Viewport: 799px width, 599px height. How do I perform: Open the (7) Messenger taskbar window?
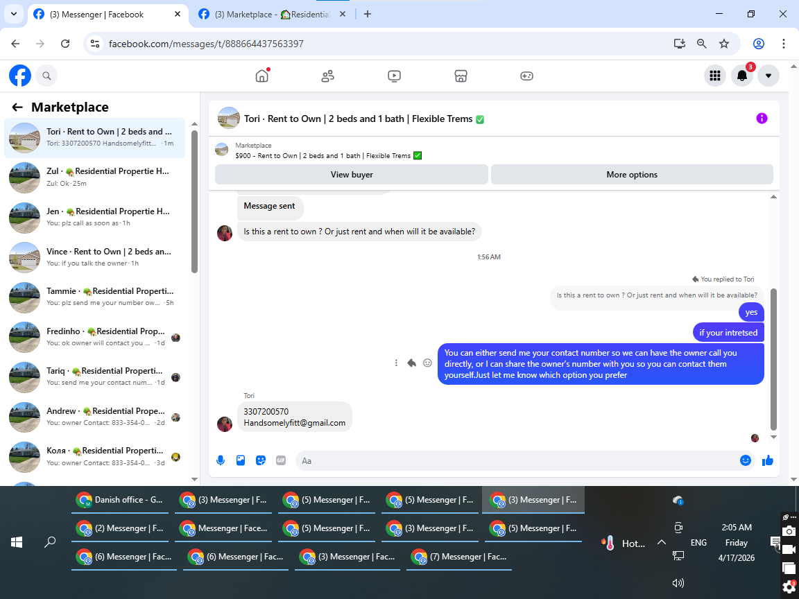coord(459,557)
